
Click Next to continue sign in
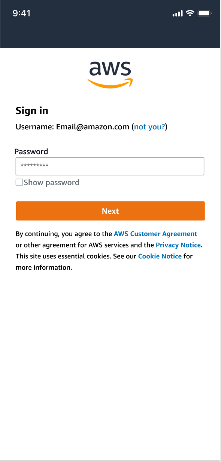[110, 211]
